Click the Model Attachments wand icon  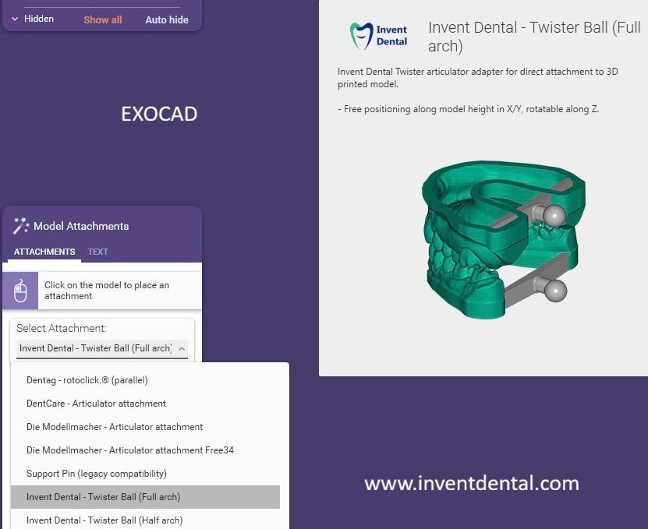coord(20,225)
